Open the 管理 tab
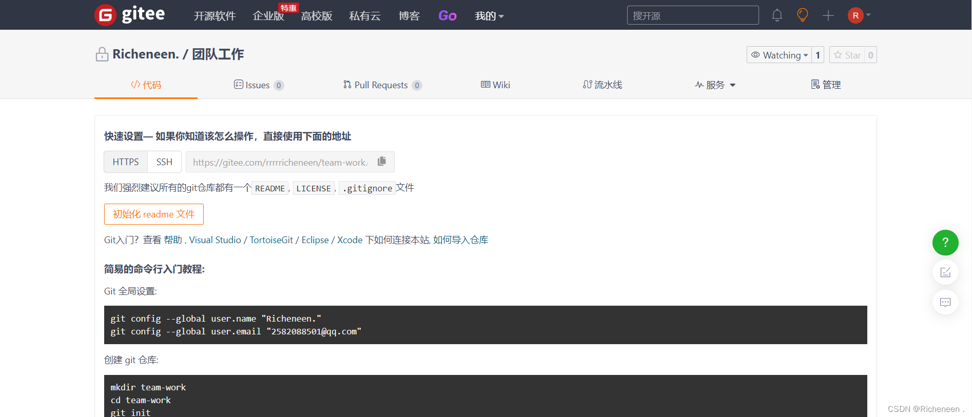This screenshot has height=417, width=972. click(826, 85)
